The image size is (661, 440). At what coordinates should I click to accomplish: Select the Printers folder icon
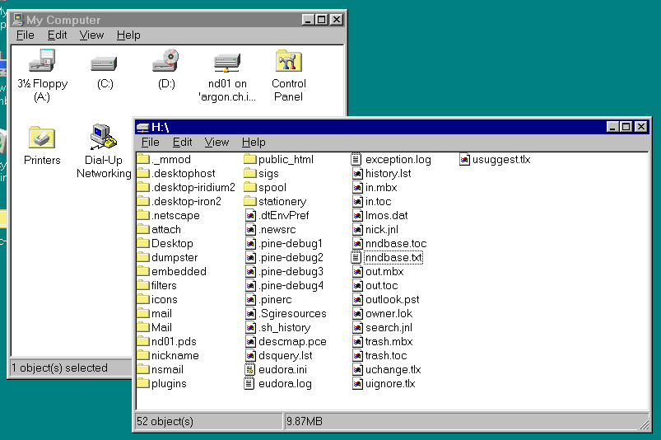(x=42, y=138)
